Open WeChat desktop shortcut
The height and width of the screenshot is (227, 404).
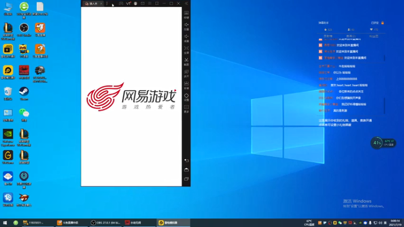click(x=24, y=115)
